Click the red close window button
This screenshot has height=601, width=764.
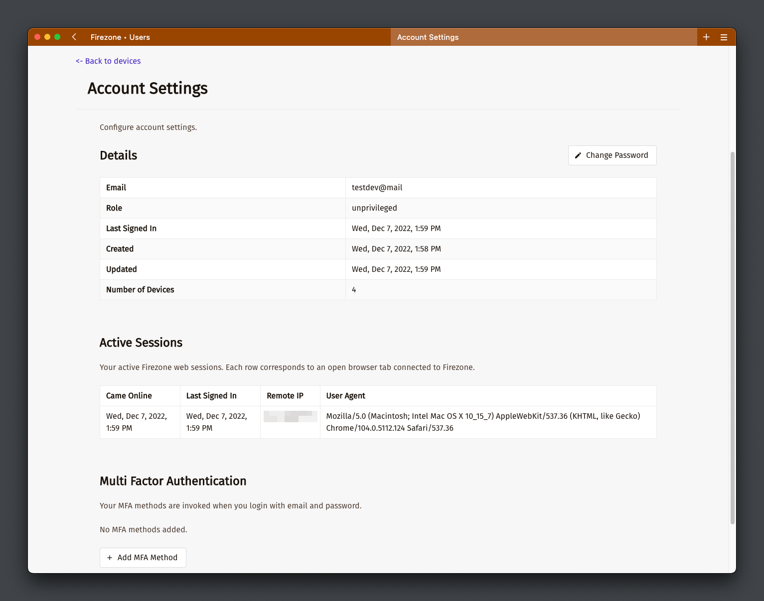click(37, 37)
